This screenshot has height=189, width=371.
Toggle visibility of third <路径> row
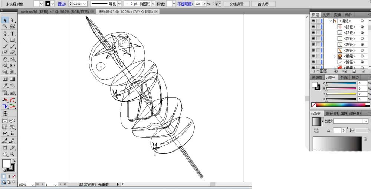click(x=313, y=39)
